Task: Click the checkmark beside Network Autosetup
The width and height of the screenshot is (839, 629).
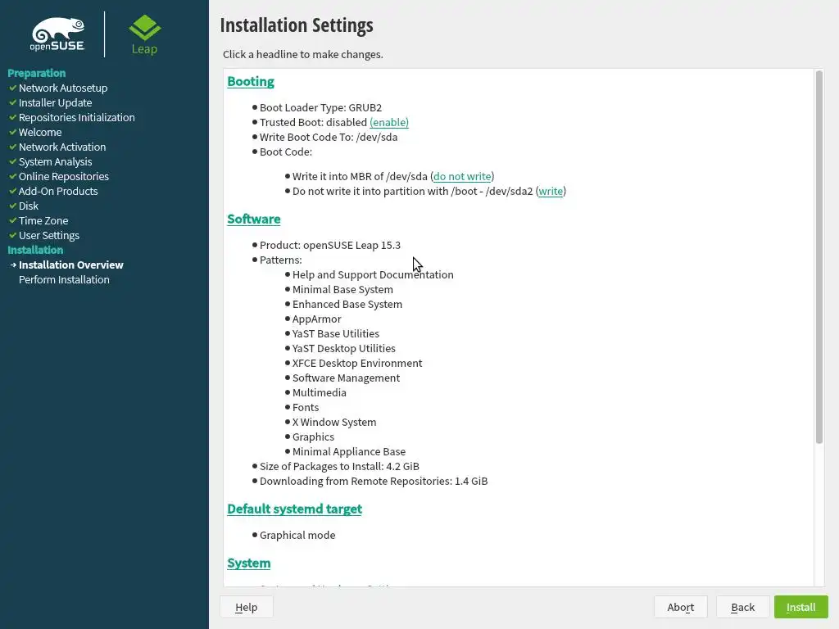Action: tap(13, 88)
